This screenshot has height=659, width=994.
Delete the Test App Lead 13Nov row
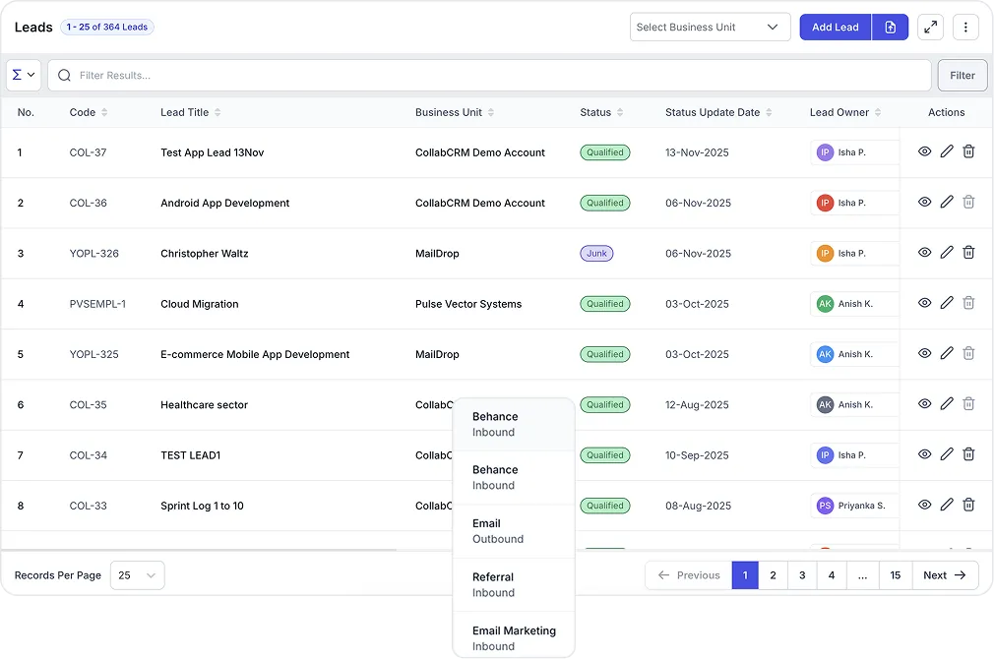click(968, 151)
